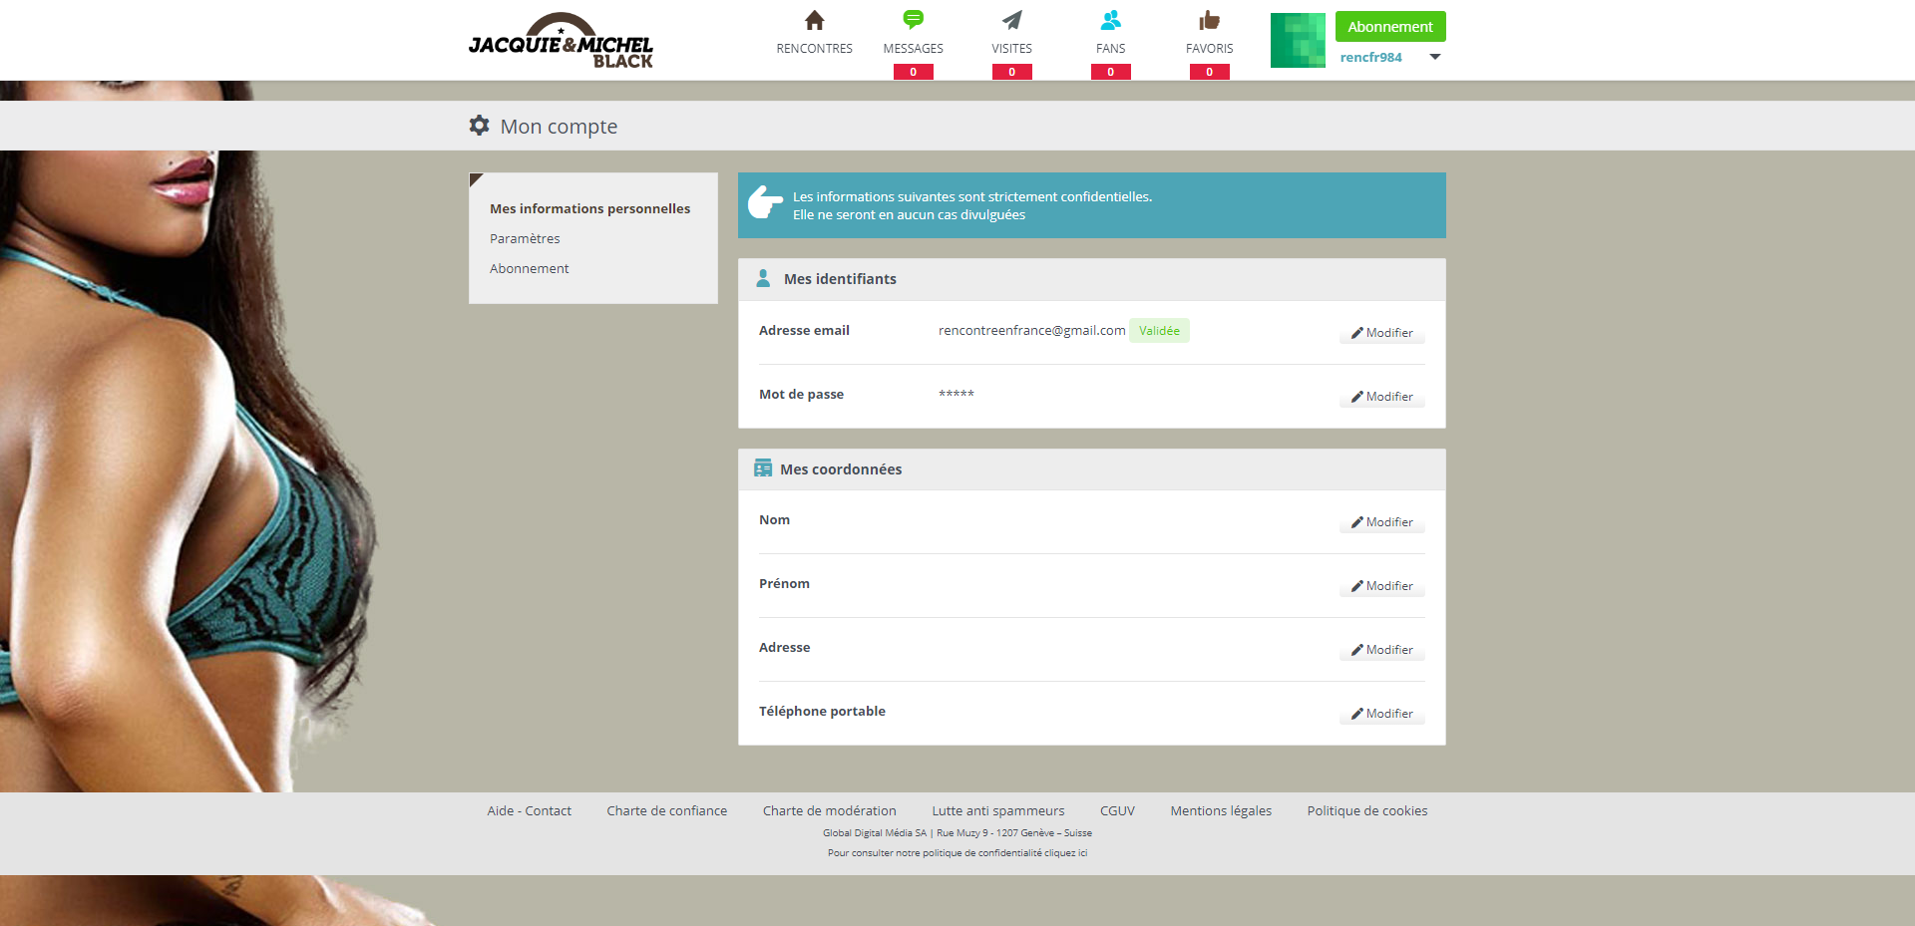Click the Visites paper plane icon
Image resolution: width=1915 pixels, height=926 pixels.
click(1011, 20)
